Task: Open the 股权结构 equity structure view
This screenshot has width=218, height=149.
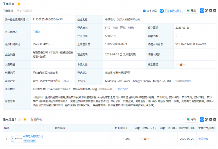Action: [37, 120]
